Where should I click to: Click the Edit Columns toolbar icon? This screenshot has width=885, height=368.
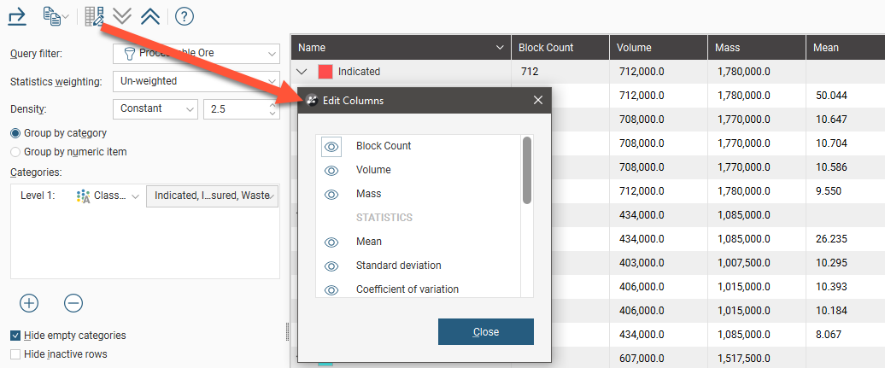tap(94, 15)
